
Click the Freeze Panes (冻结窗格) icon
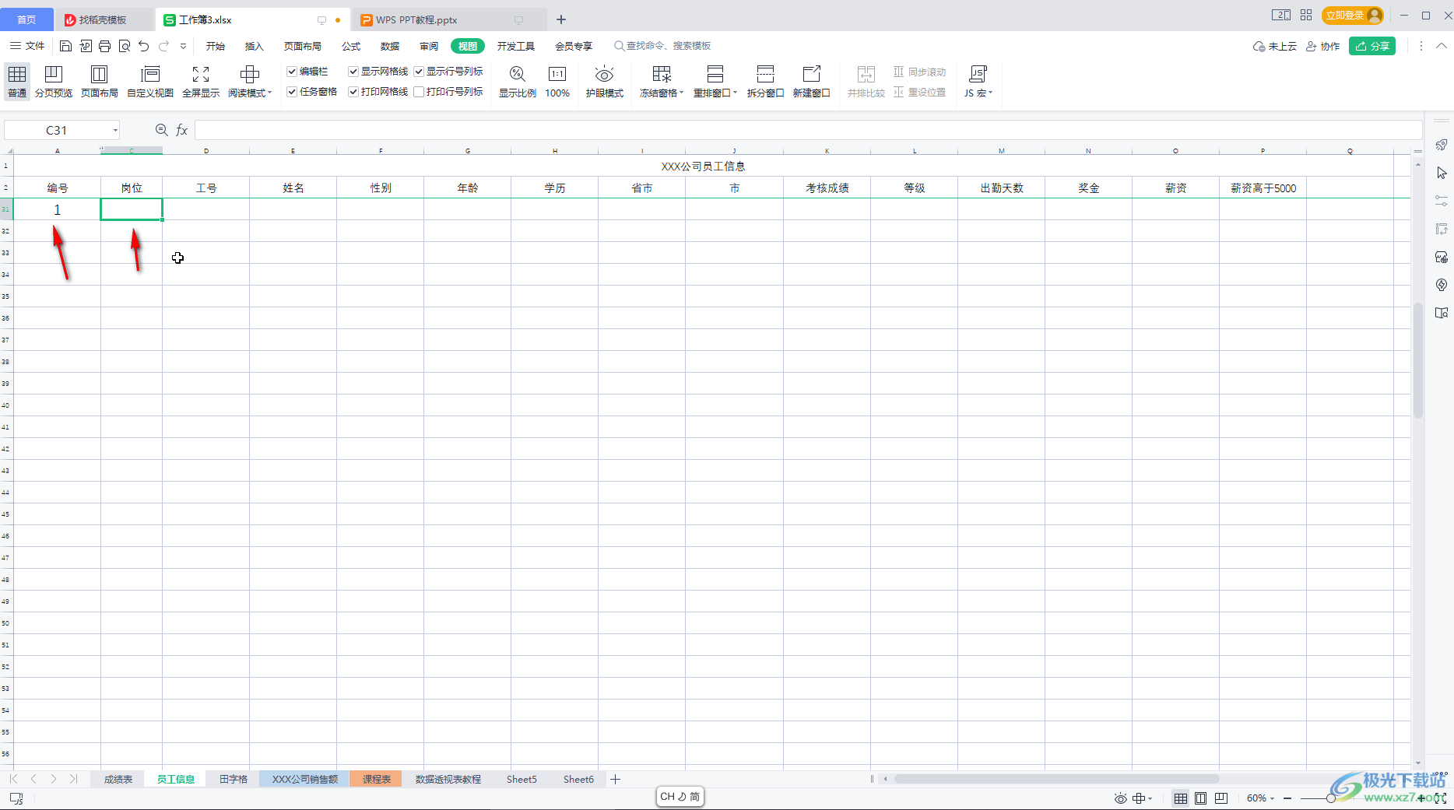coord(662,74)
